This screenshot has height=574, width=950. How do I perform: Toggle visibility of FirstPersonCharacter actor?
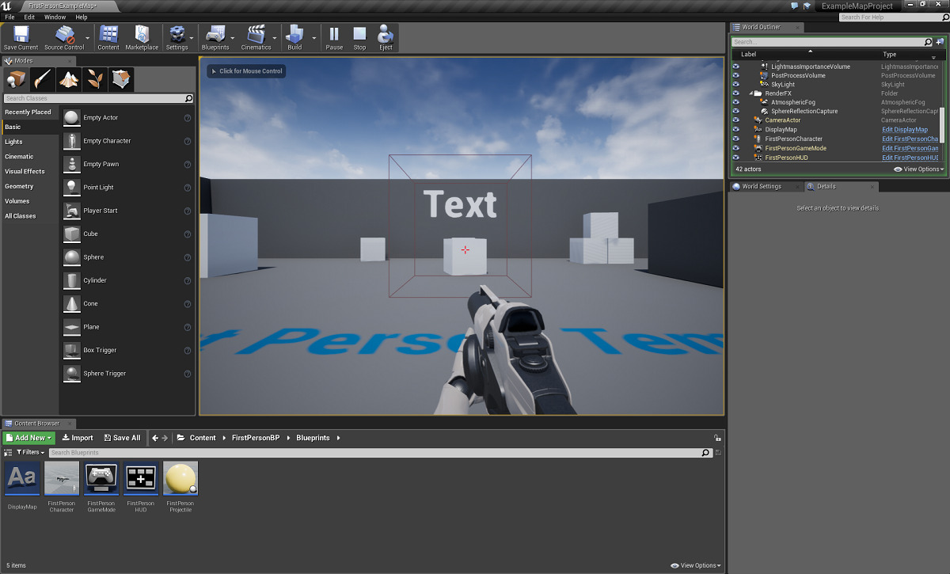click(735, 139)
